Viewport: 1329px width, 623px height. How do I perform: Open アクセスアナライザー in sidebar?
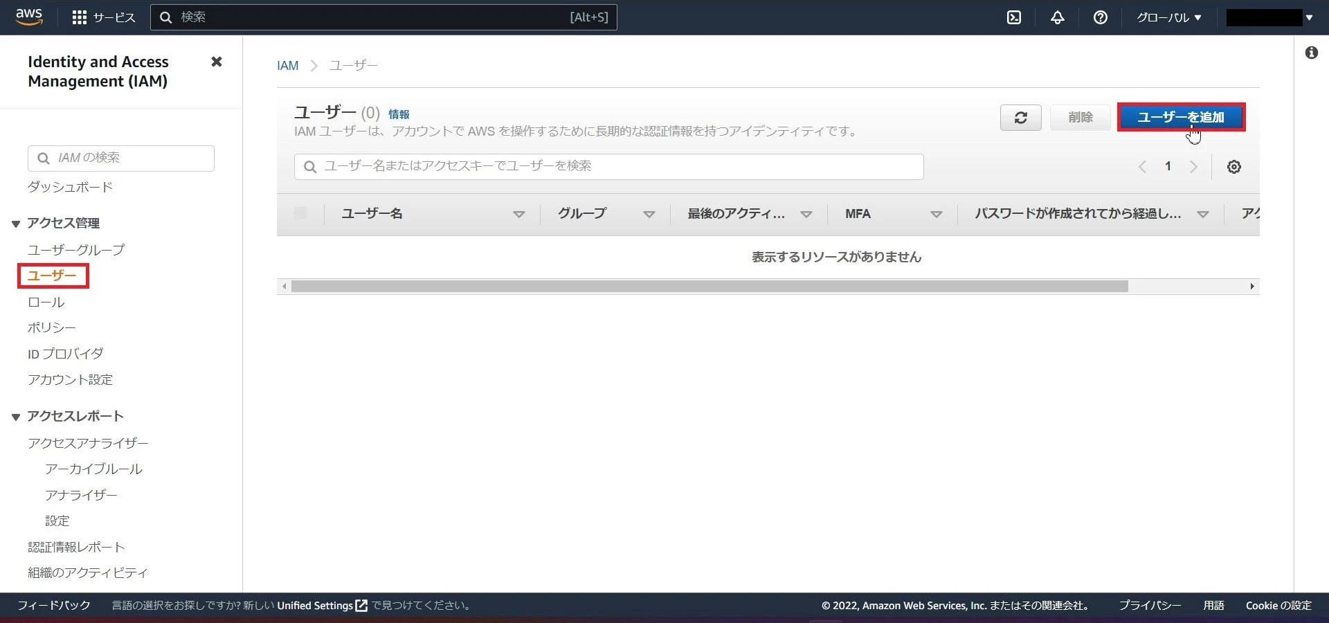tap(88, 443)
